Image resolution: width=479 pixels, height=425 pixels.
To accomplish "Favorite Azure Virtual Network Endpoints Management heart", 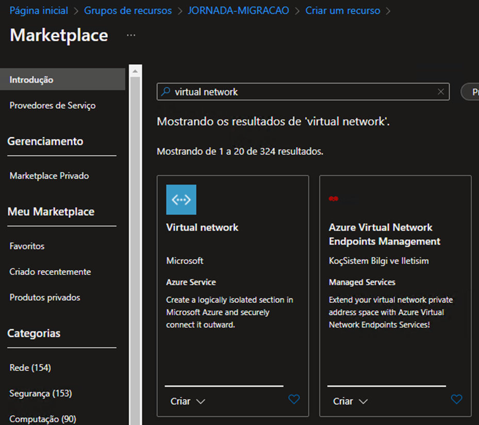I will pyautogui.click(x=456, y=399).
